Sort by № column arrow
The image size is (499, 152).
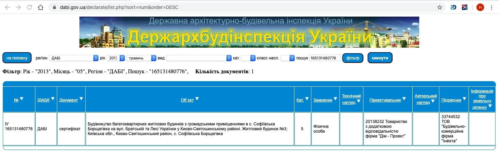click(x=21, y=99)
